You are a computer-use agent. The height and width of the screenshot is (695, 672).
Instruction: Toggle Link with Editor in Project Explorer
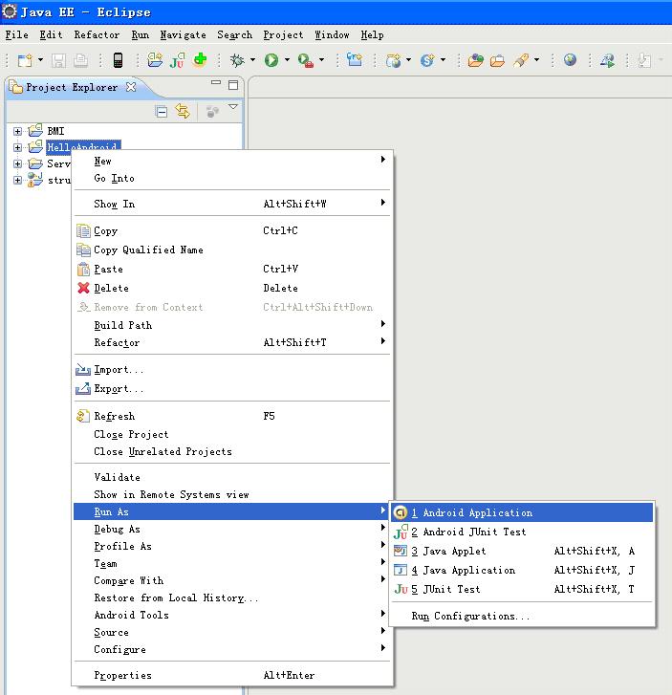point(182,112)
